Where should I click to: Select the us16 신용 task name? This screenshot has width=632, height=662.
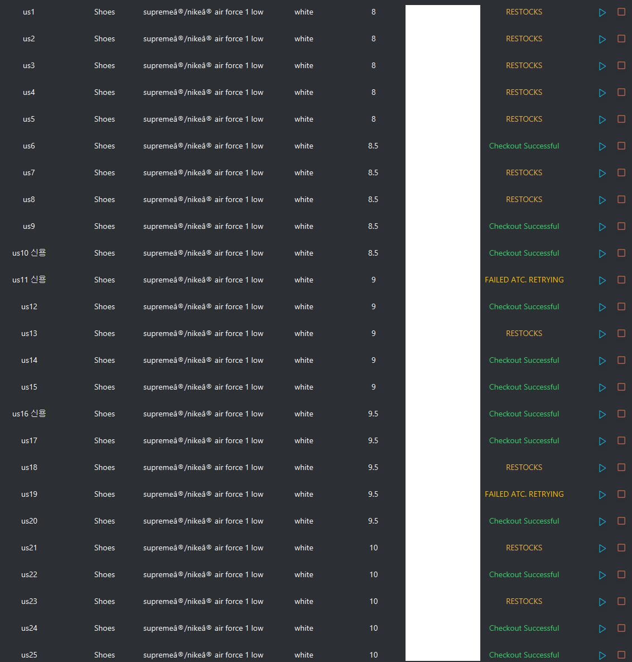point(28,414)
